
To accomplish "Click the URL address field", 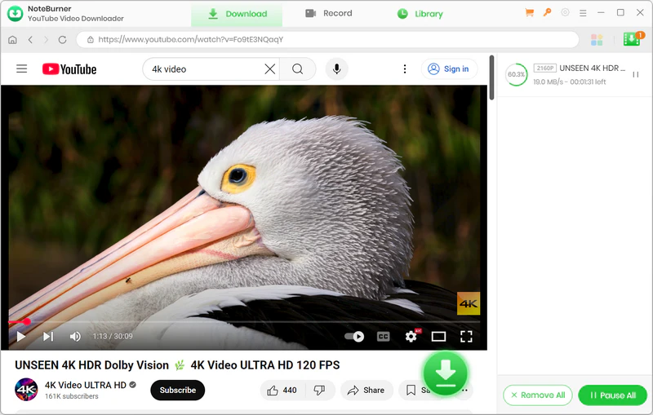I will [x=326, y=40].
